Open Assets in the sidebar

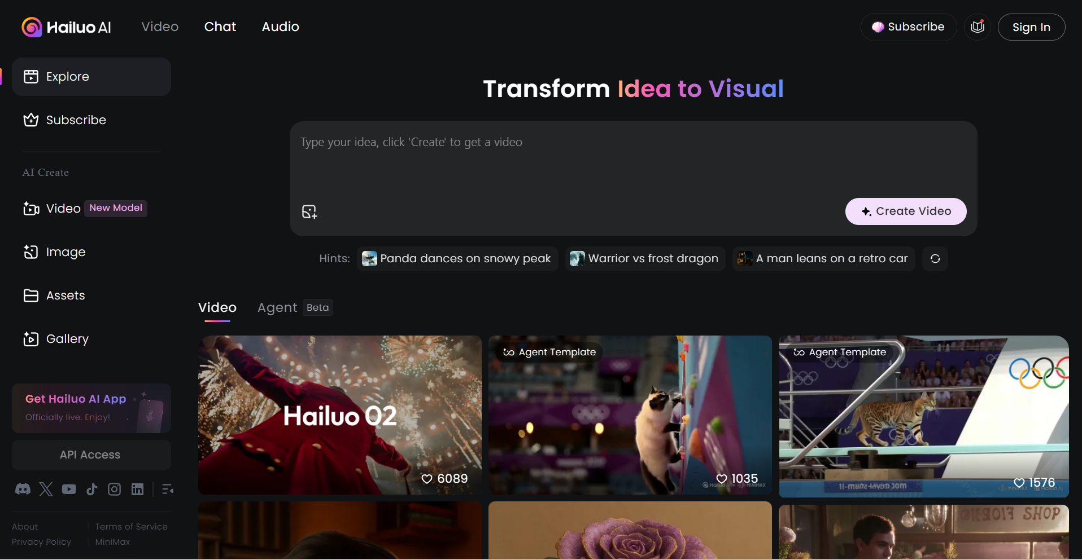[x=91, y=296]
